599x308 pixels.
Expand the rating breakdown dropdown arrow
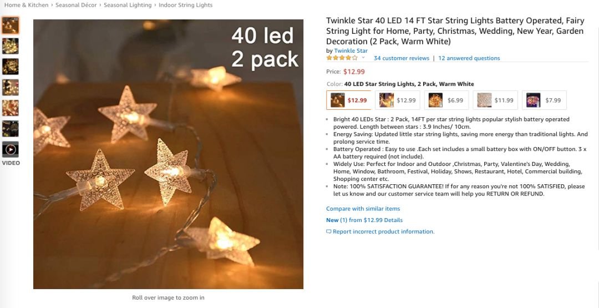363,58
